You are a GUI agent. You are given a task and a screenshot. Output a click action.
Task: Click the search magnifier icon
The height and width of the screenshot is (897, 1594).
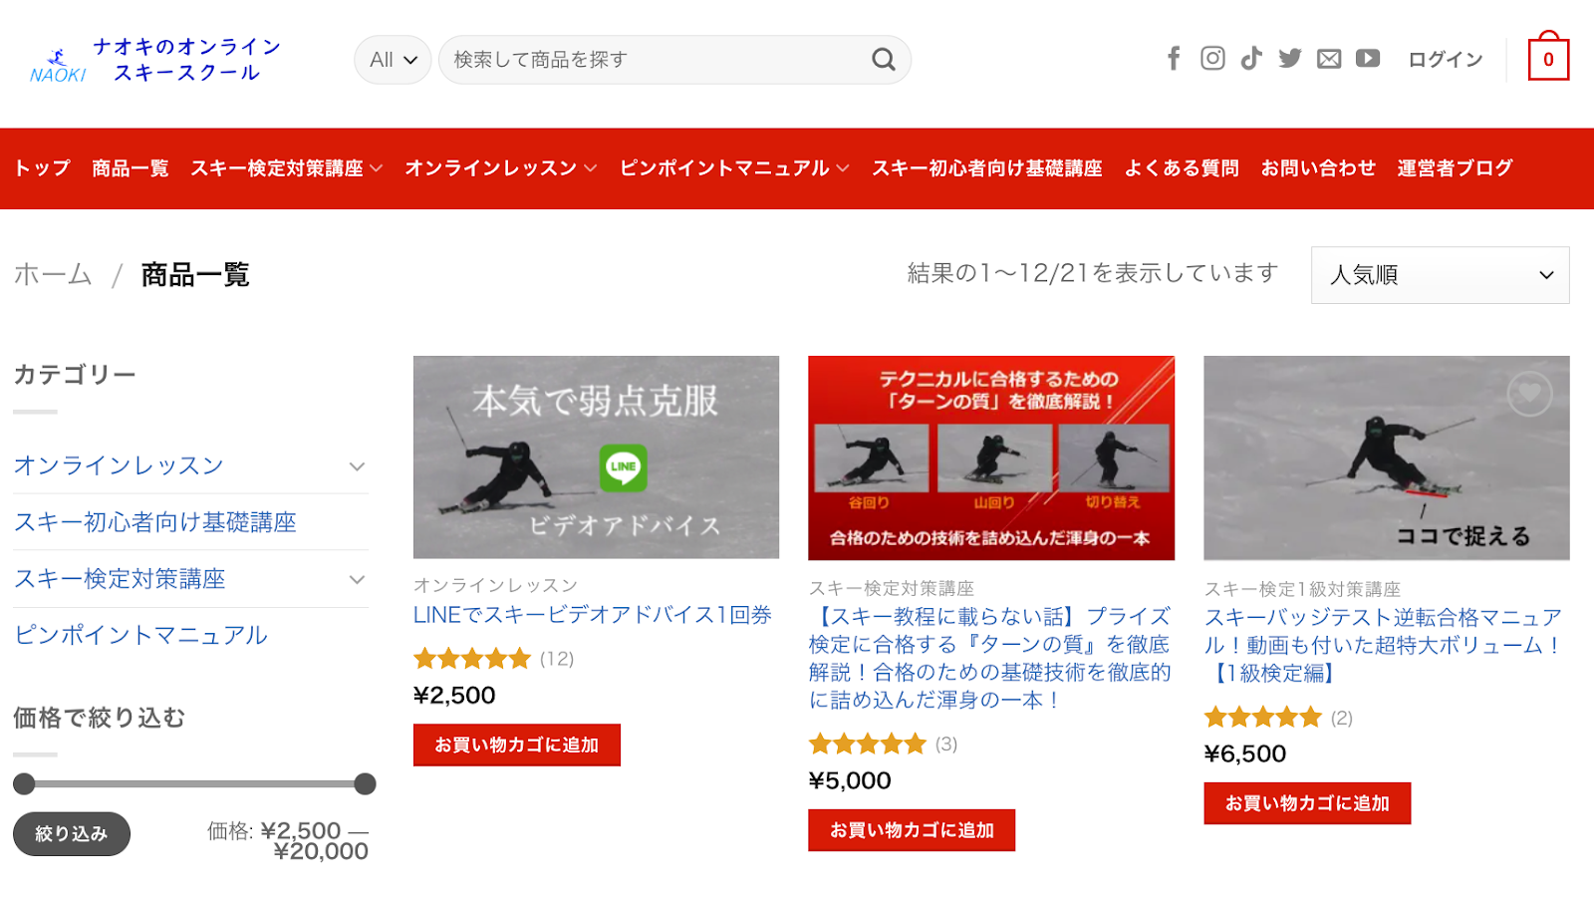tap(884, 60)
